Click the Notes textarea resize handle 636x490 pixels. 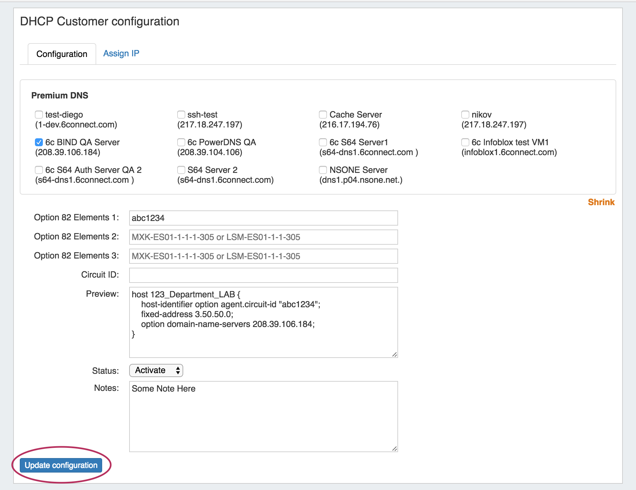tap(394, 449)
